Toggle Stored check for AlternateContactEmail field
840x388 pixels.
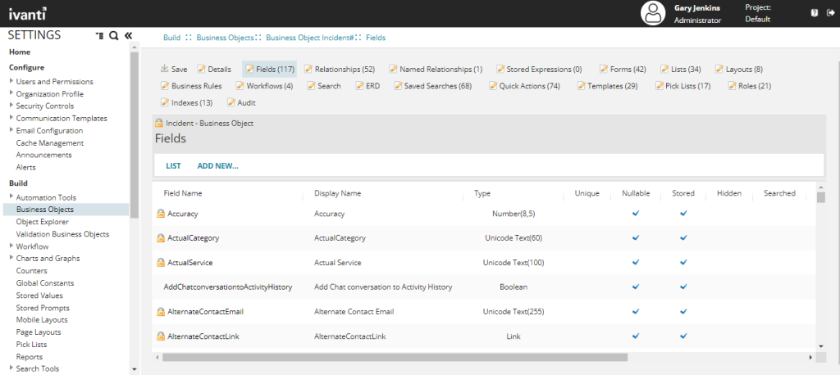[683, 312]
